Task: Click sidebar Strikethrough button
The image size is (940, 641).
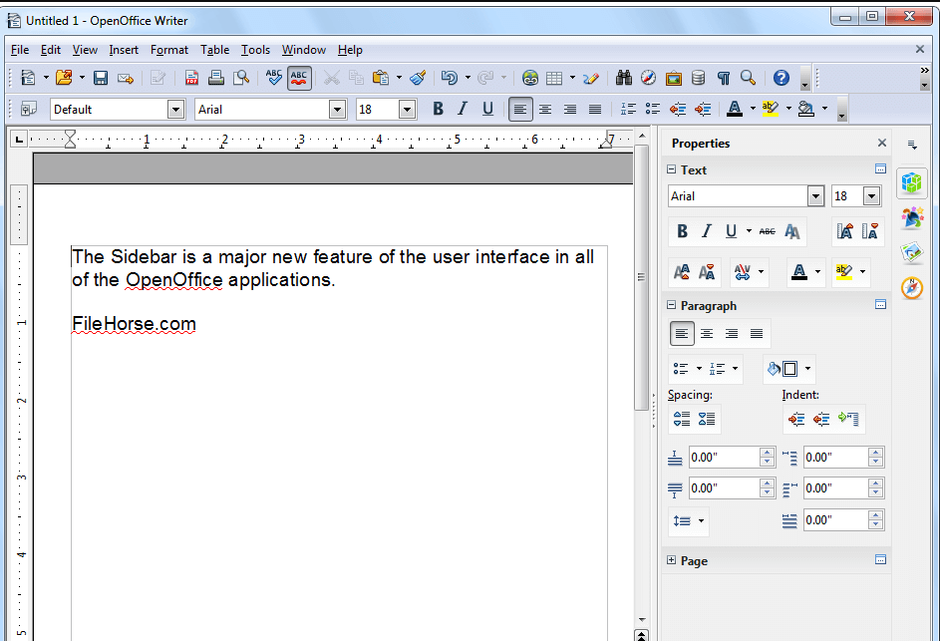Action: click(767, 231)
